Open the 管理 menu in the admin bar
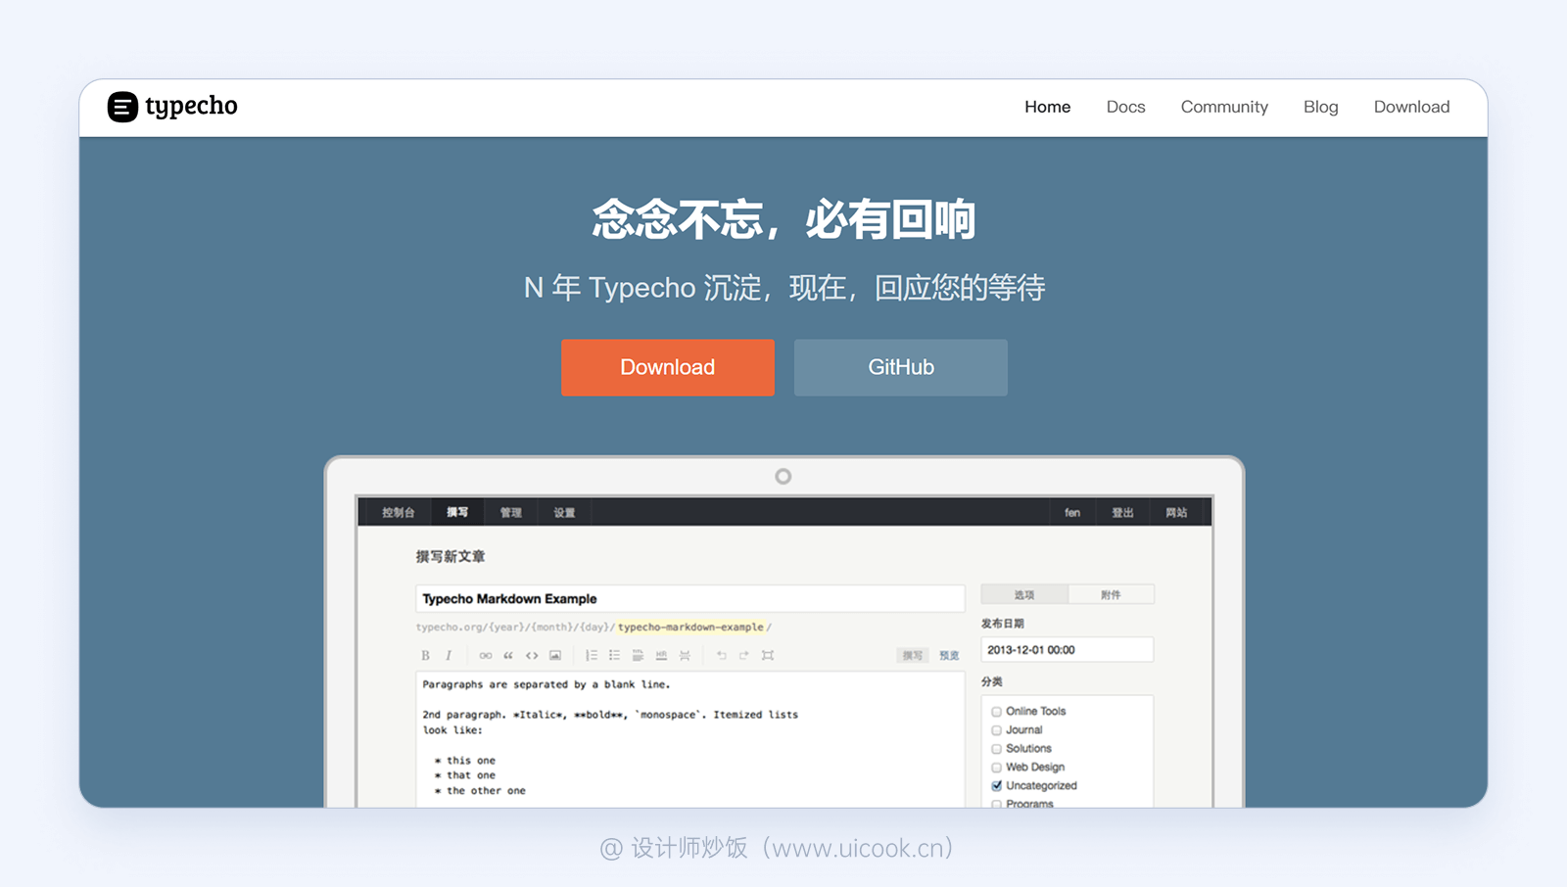 (x=510, y=511)
